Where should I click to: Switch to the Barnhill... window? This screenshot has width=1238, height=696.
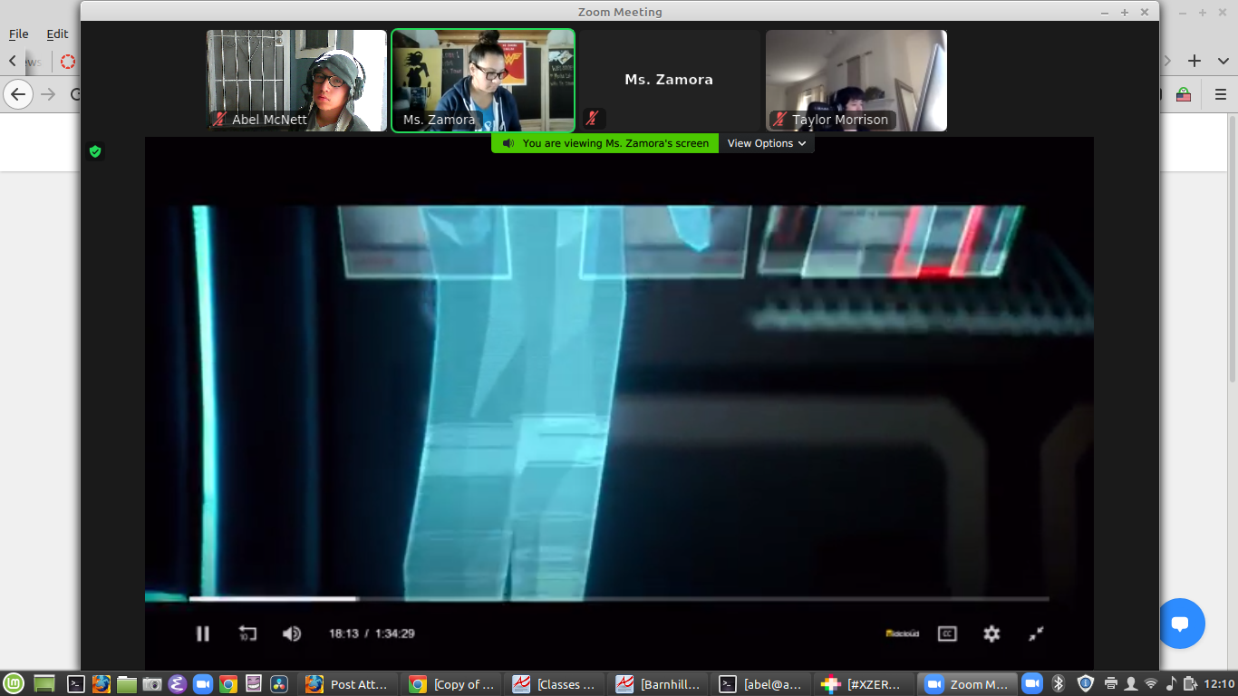(x=658, y=684)
